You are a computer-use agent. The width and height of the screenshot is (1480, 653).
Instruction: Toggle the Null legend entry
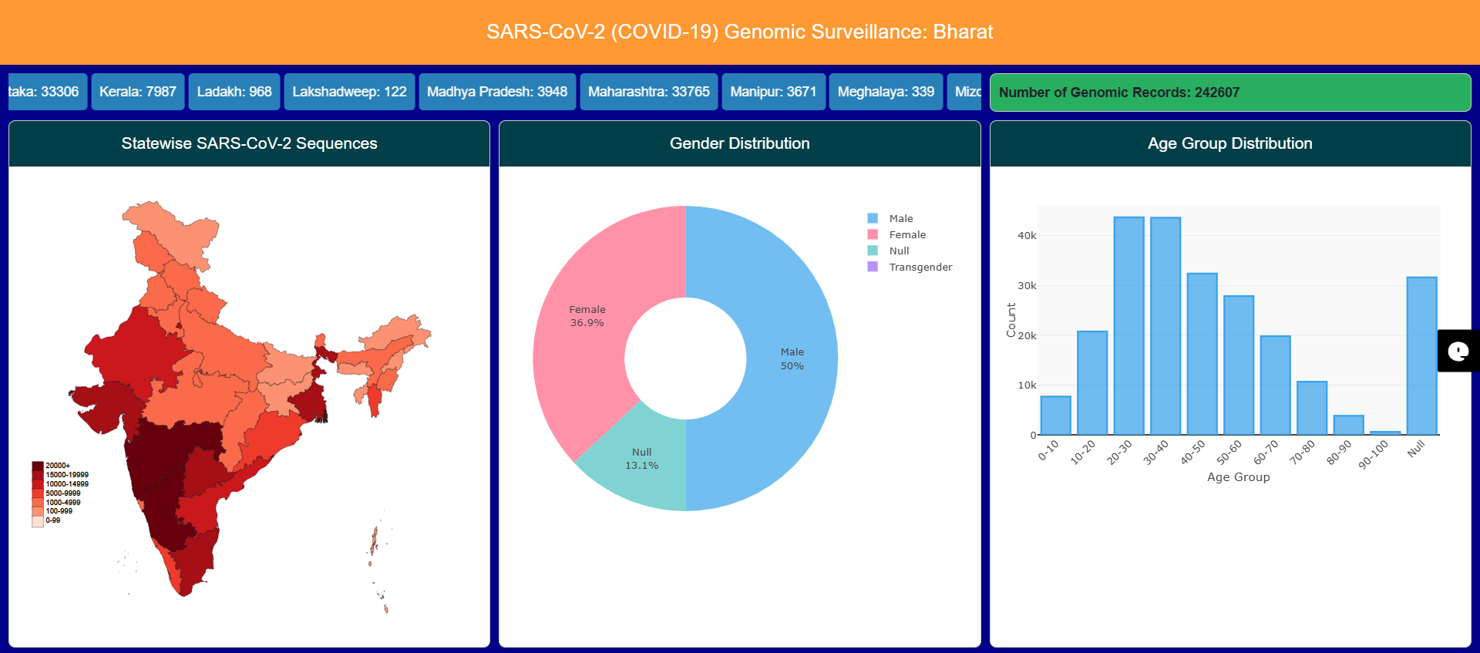coord(898,251)
